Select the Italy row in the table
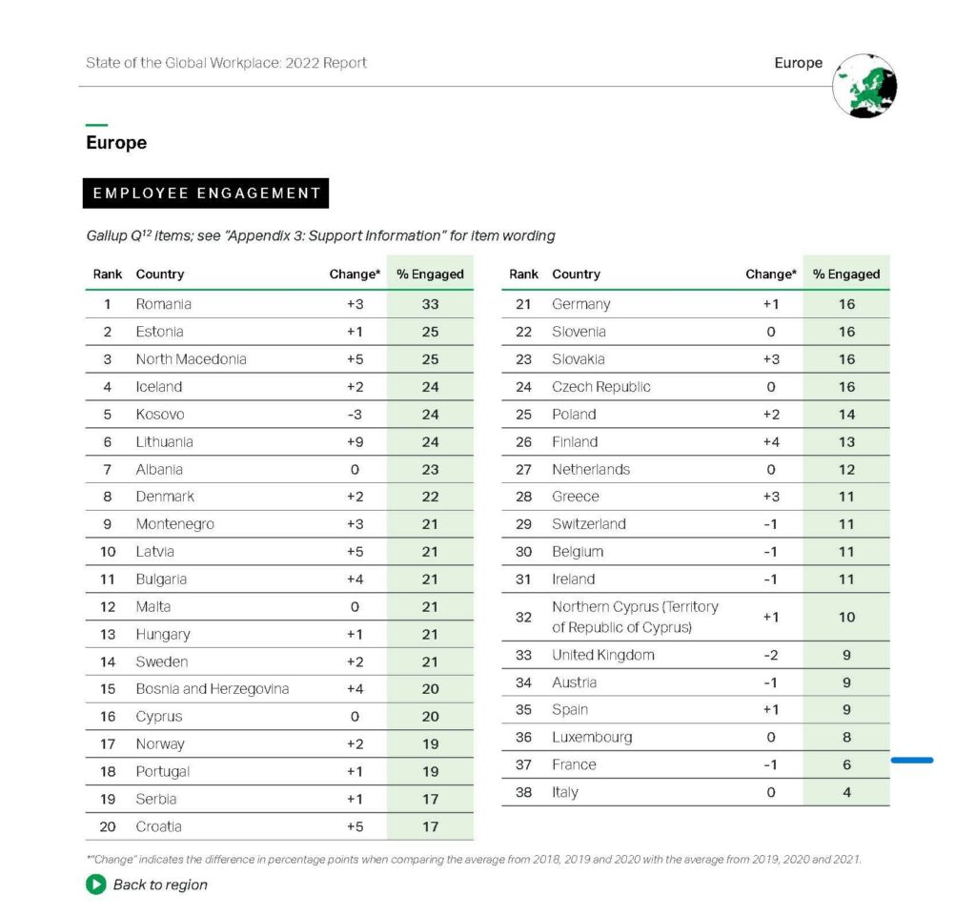The image size is (976, 916). (x=695, y=792)
